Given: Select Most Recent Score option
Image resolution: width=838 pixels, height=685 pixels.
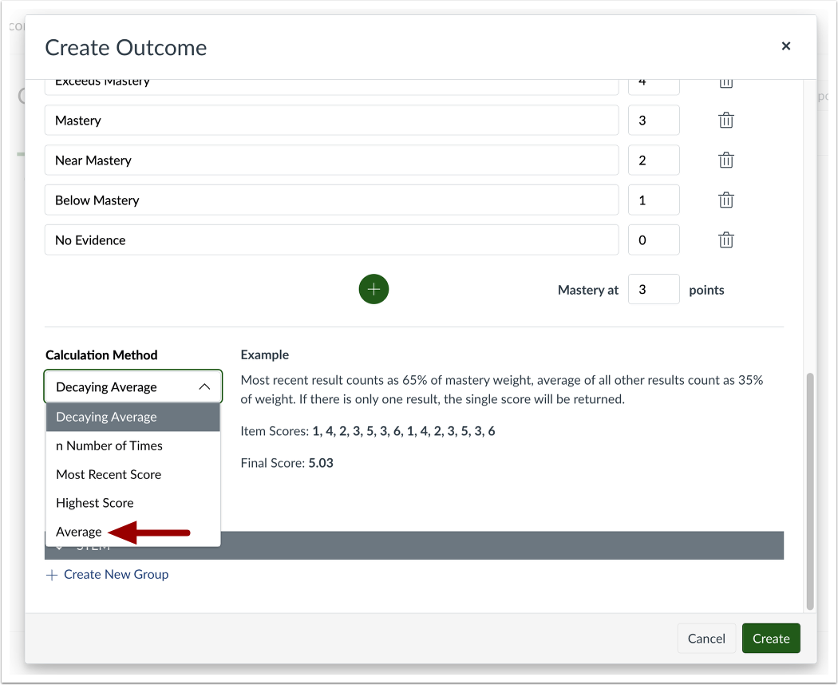Looking at the screenshot, I should 109,474.
